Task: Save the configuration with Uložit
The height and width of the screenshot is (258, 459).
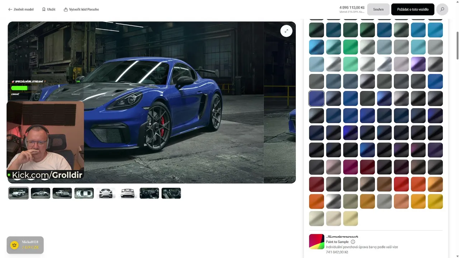Action: [x=49, y=9]
